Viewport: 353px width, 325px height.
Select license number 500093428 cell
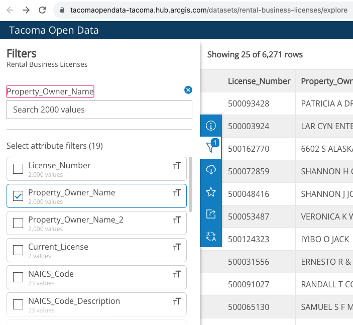249,103
